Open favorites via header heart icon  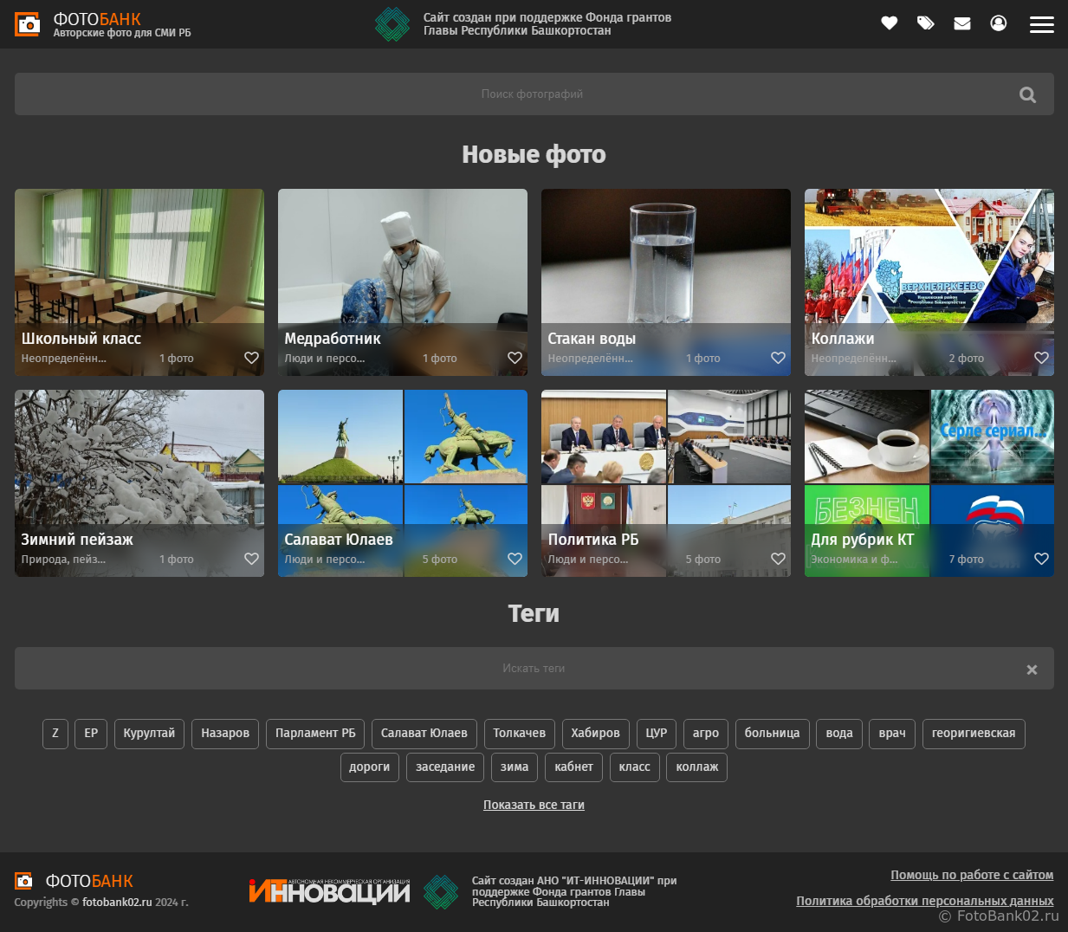(889, 23)
